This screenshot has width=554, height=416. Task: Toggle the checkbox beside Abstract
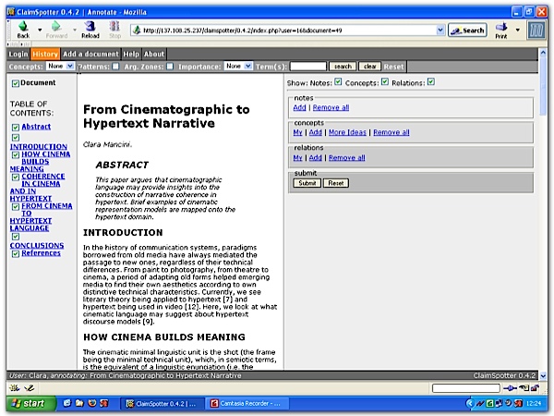click(x=16, y=127)
